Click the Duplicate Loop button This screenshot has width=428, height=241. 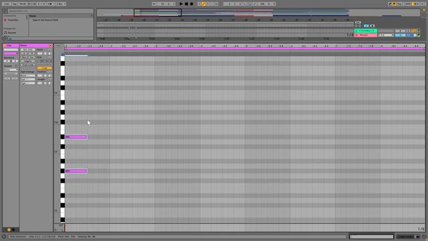27,65
